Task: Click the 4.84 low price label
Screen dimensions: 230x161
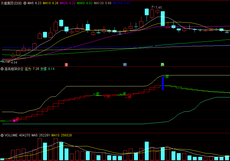Action: (14, 63)
